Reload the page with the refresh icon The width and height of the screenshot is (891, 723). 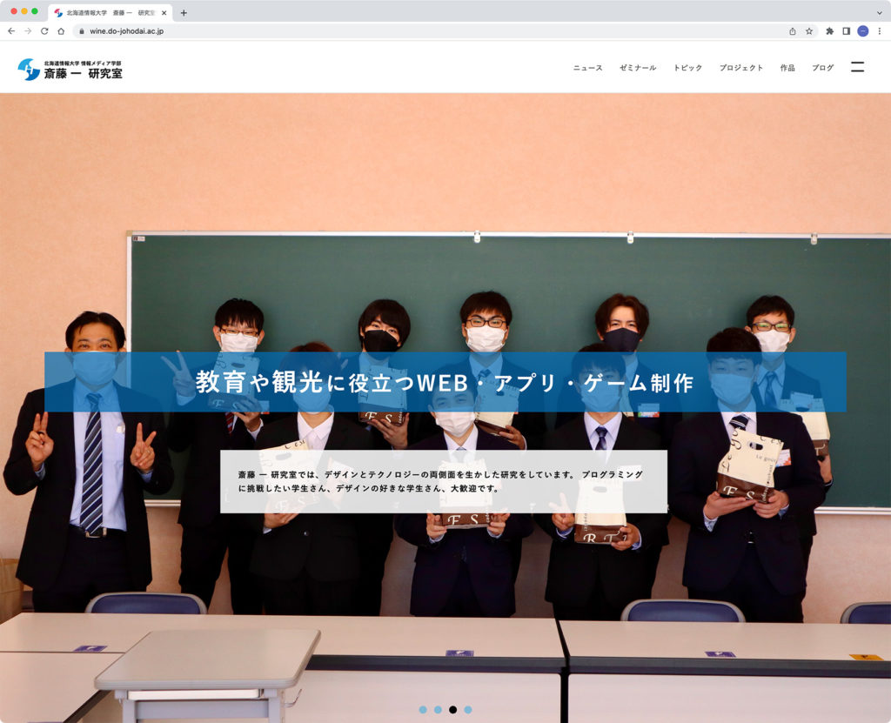[44, 30]
